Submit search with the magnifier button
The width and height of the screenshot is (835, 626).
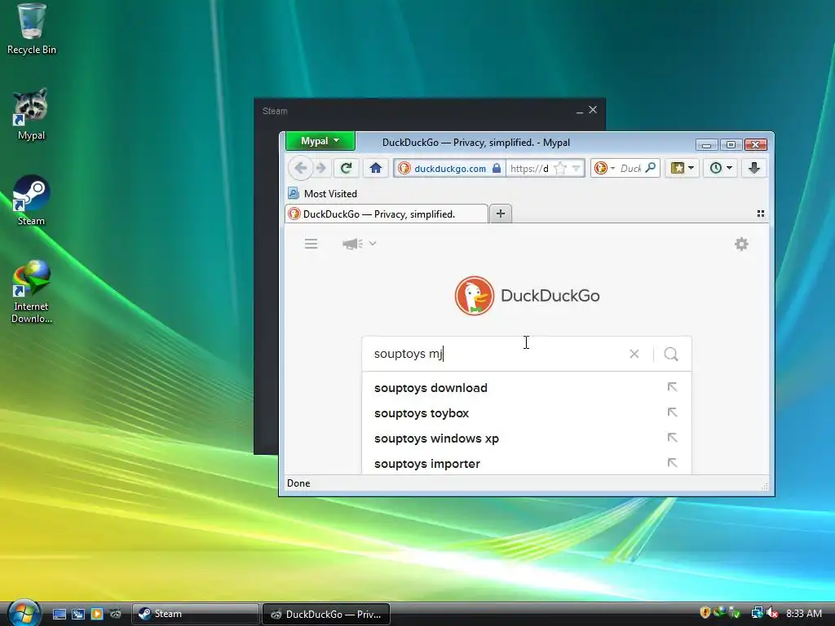click(671, 354)
